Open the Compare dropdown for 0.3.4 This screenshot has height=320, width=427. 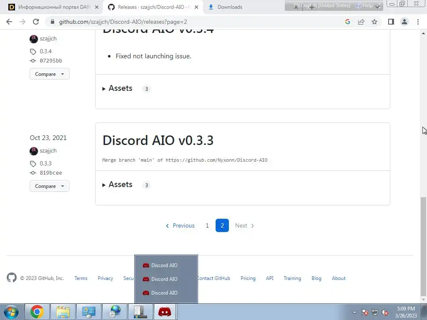(50, 74)
